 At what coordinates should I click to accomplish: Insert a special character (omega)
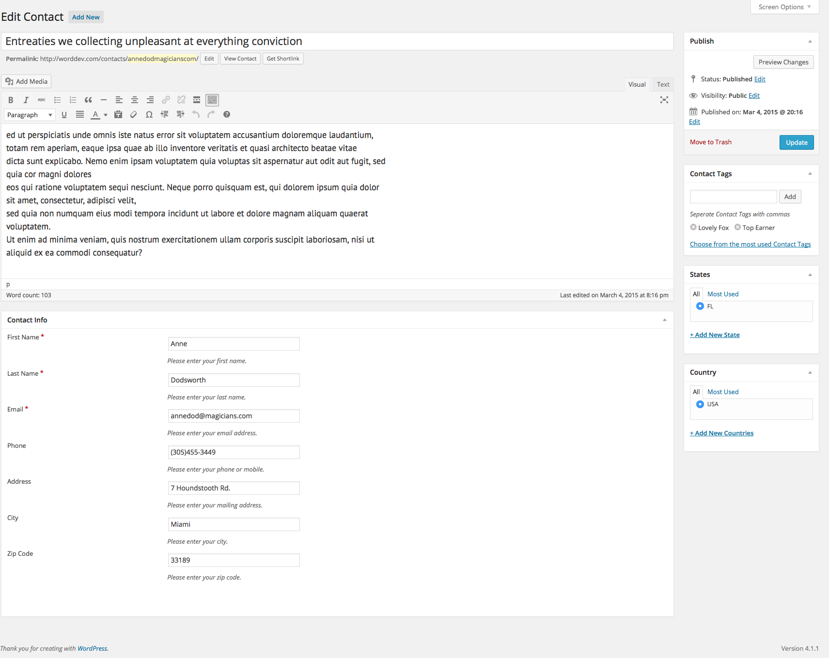tap(149, 114)
